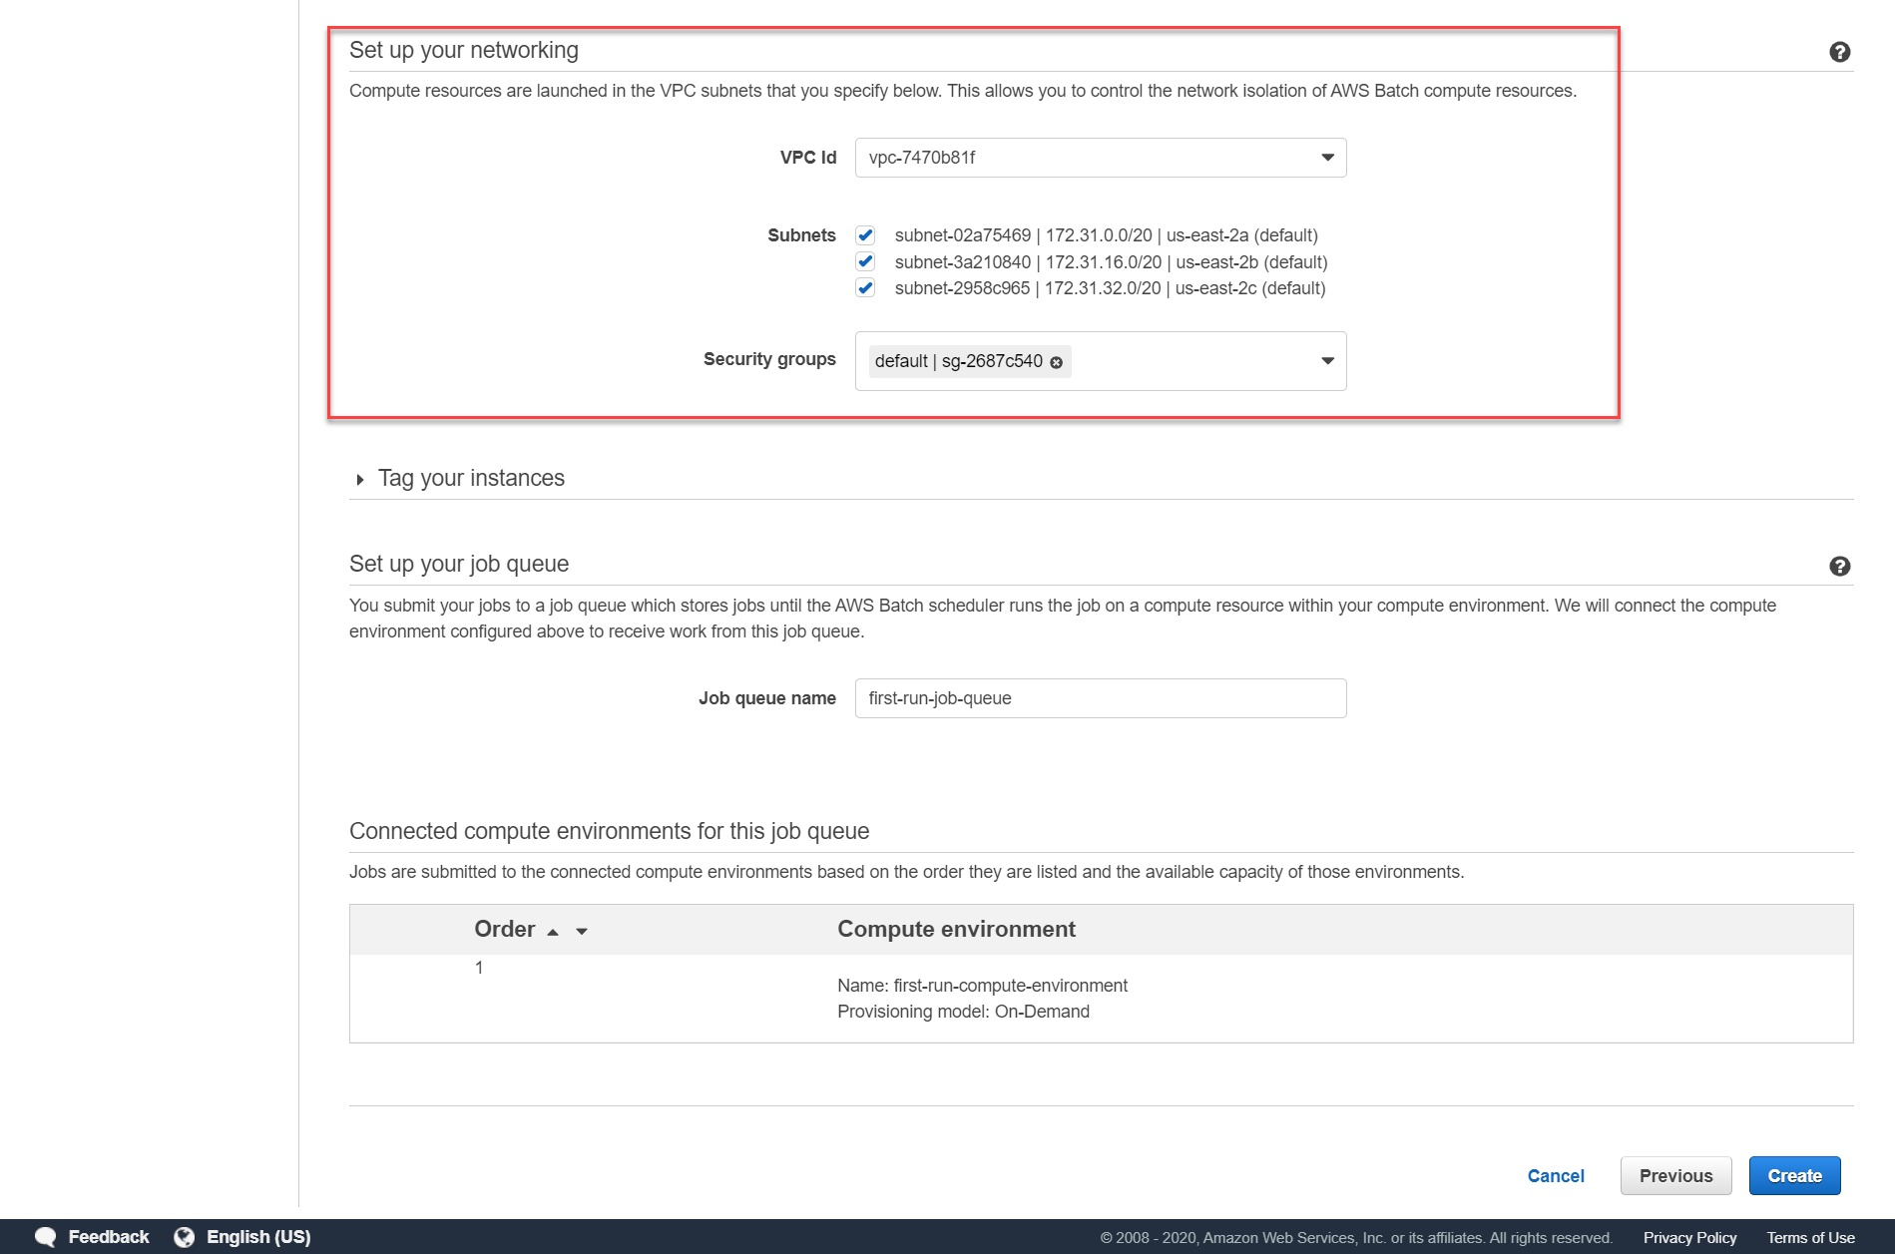Click the subnet-2958c965 | 172.31.32.0/20 label
The width and height of the screenshot is (1895, 1254).
click(x=1110, y=288)
